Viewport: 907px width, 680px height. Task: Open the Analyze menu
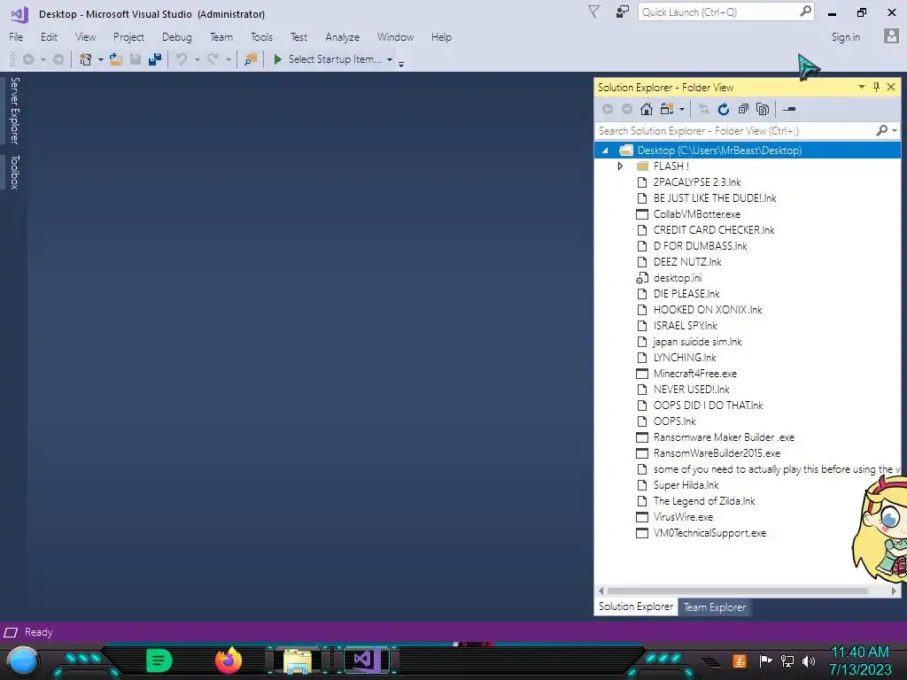tap(343, 37)
